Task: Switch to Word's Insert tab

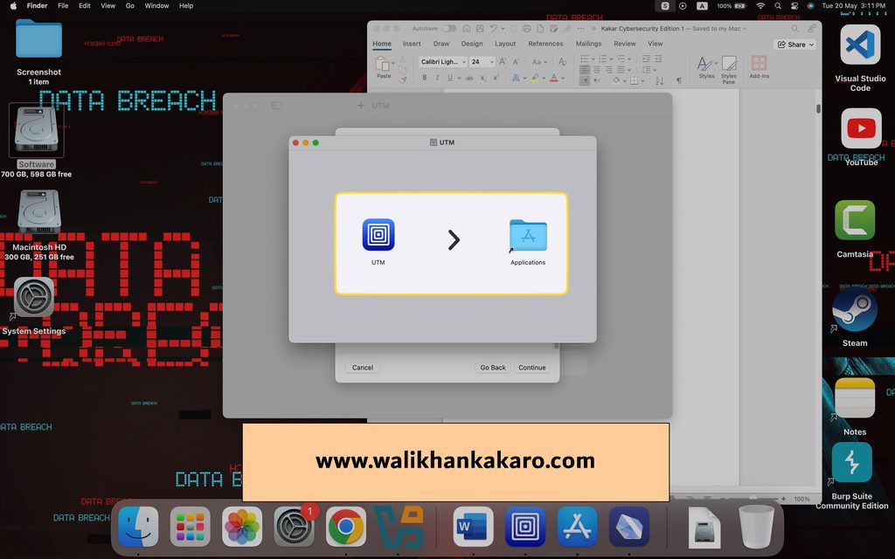Action: (412, 44)
